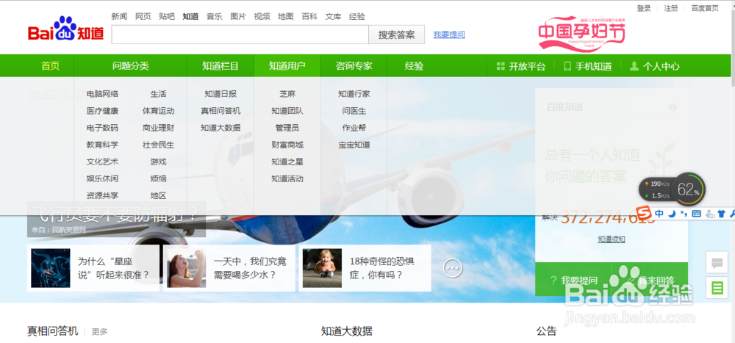Click the person icon beside 个人中心

click(x=634, y=66)
